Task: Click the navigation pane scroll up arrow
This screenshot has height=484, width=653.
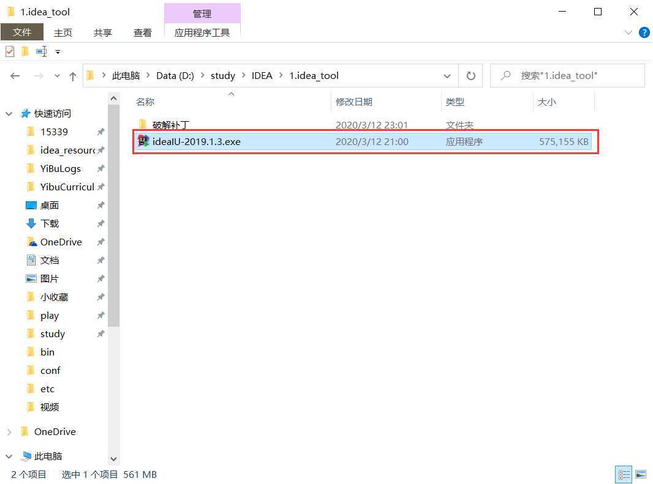Action: [x=113, y=99]
